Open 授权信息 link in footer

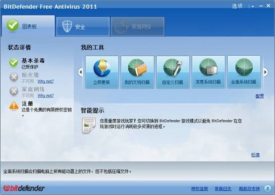pyautogui.click(x=199, y=189)
